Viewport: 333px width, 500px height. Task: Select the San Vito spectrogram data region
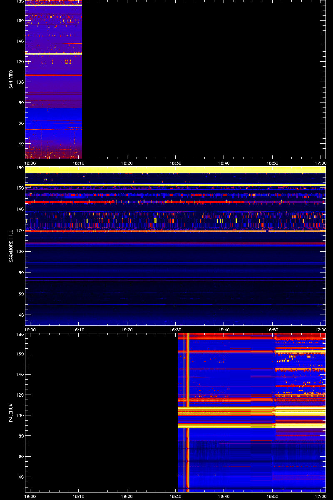54,79
